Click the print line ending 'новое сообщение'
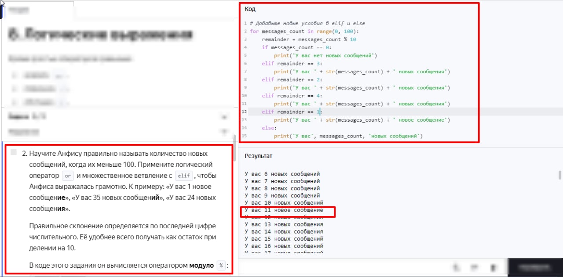Viewport: 563px width, 277px height. click(362, 120)
